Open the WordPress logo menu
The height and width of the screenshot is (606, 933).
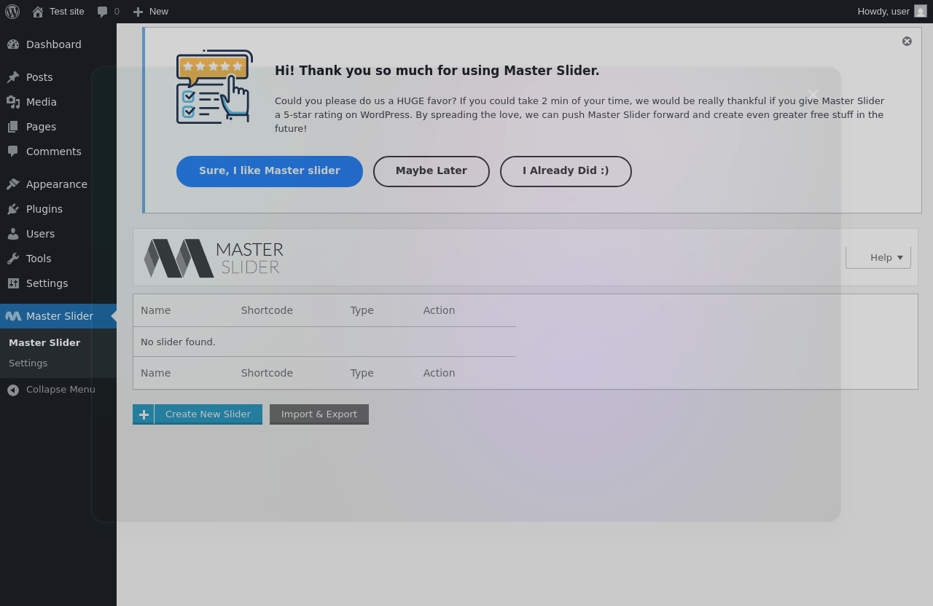[x=12, y=12]
